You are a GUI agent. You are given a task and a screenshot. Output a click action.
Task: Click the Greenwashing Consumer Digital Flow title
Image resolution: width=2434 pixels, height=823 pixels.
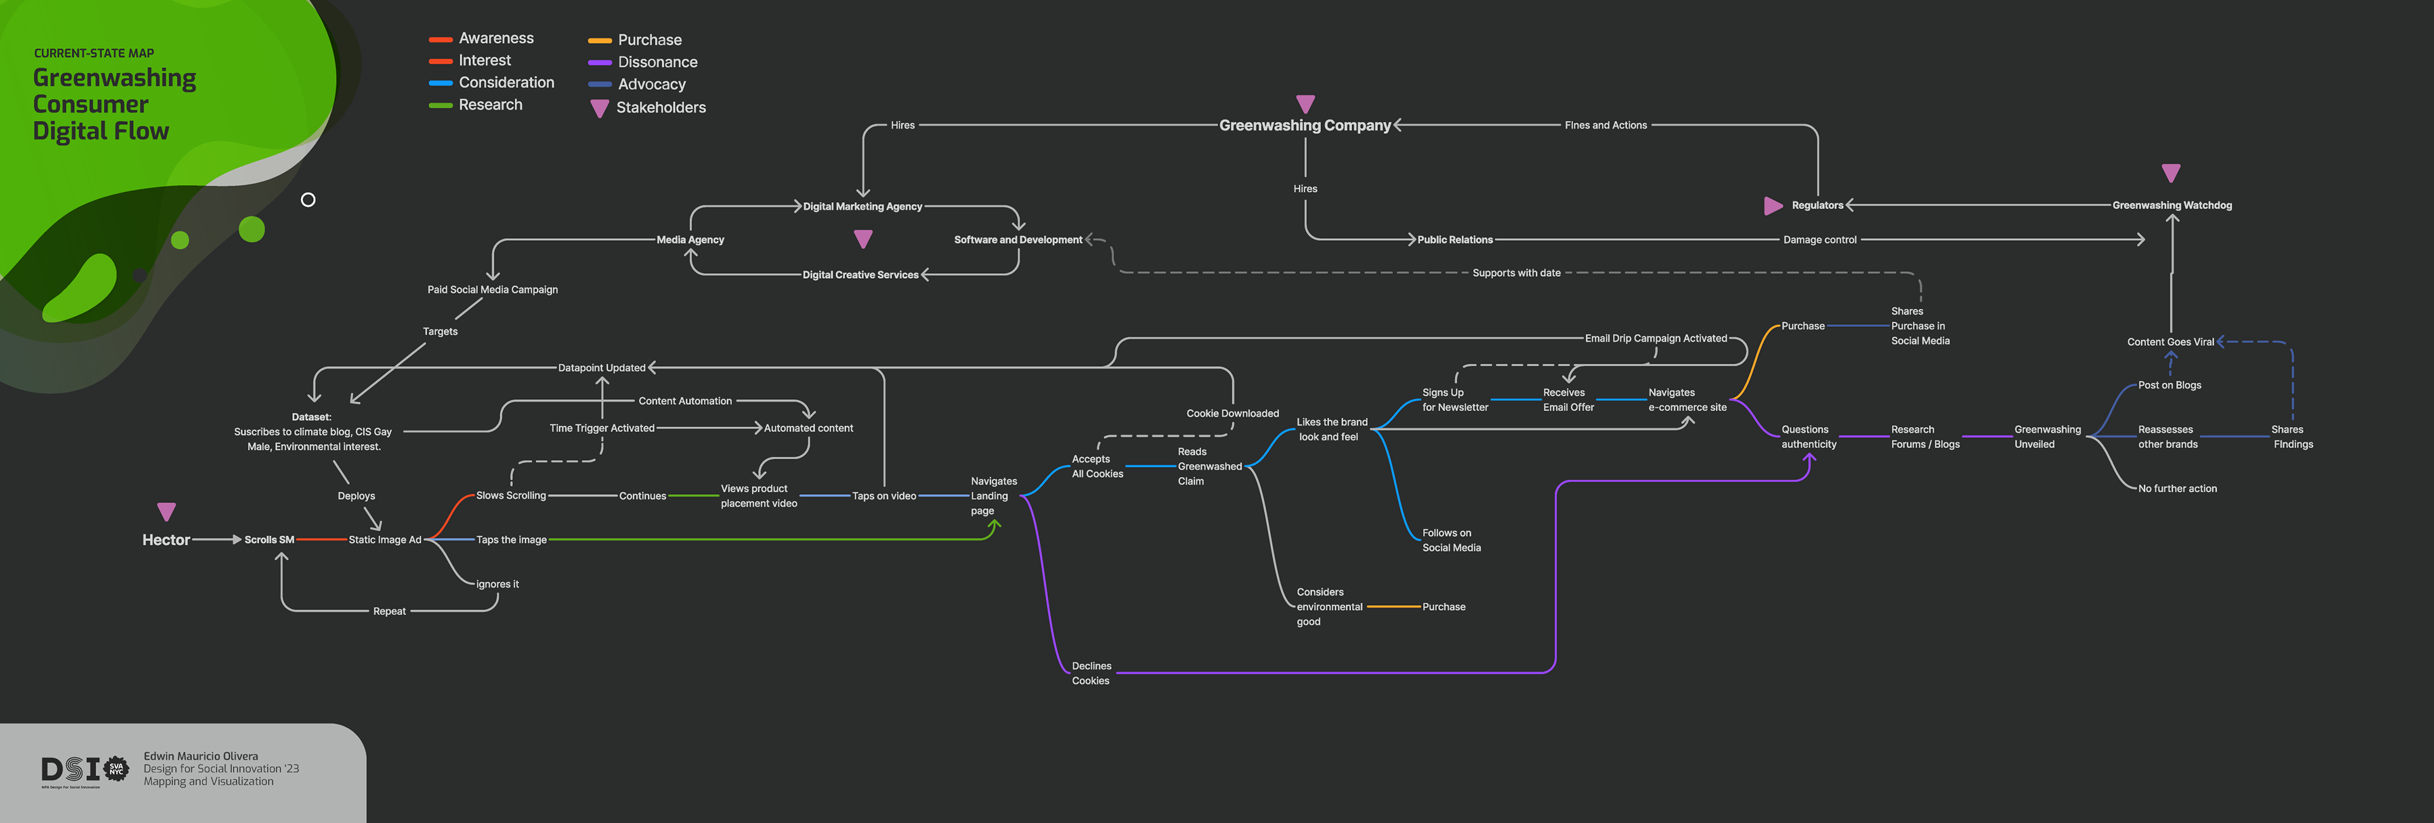pos(113,104)
